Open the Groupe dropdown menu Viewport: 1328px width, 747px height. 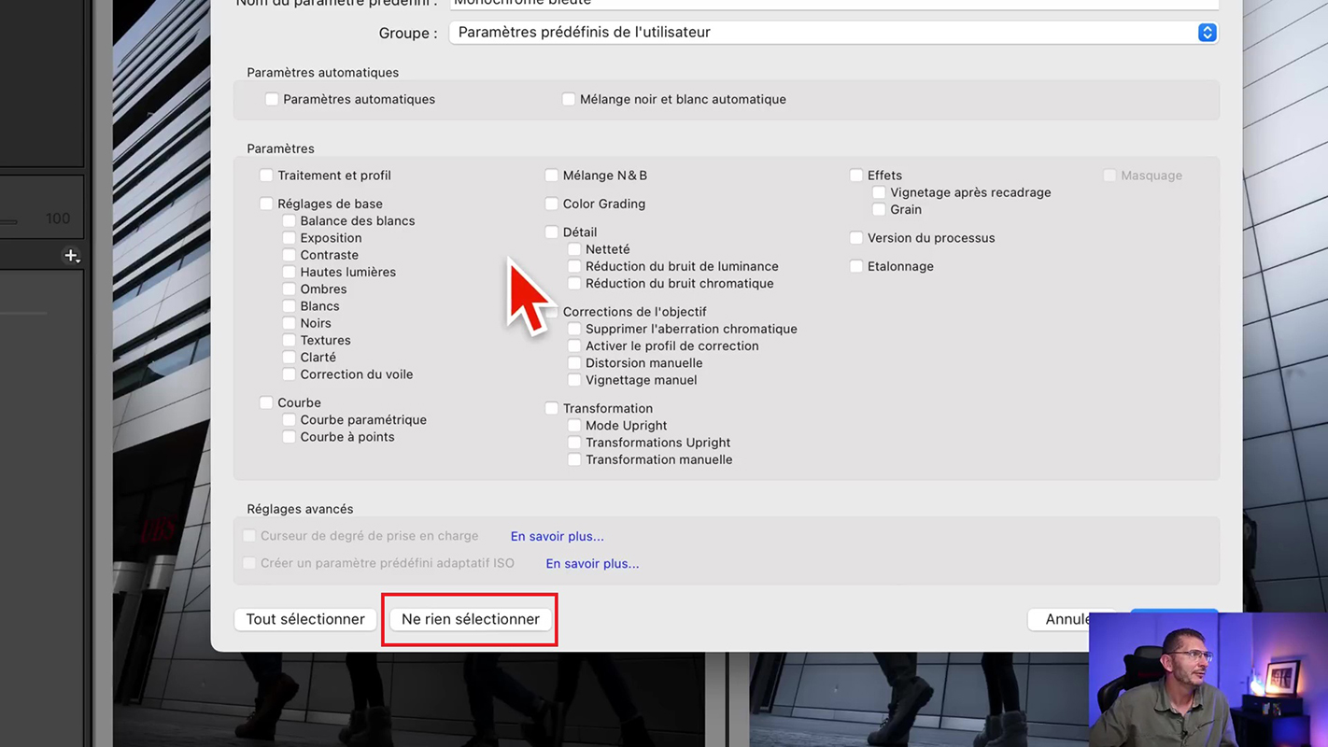833,33
